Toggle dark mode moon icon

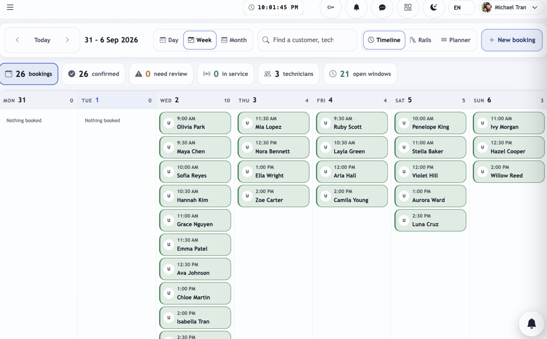point(433,7)
